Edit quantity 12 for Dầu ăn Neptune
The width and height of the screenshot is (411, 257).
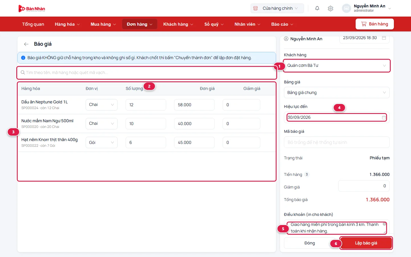point(146,105)
